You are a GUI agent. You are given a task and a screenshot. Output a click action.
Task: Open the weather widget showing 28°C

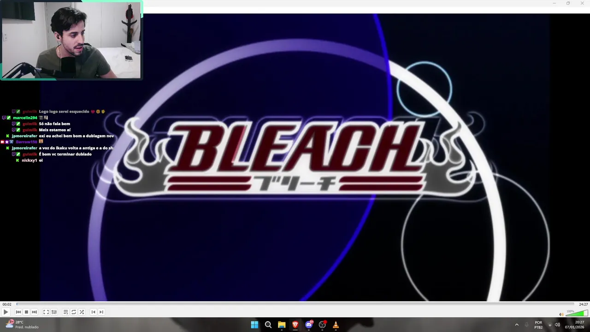click(22, 325)
